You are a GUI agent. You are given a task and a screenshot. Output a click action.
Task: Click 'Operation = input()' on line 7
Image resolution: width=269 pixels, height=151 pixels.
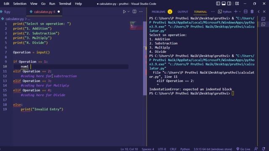tap(31, 52)
